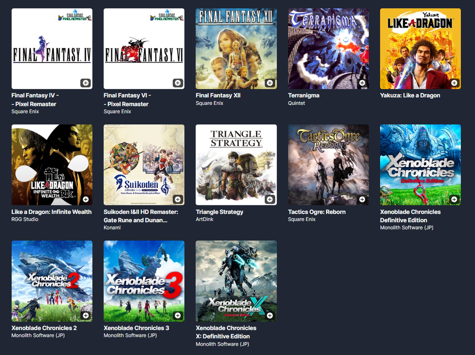Click the plus icon on Final Fantasy IV cover
Viewport: 475px width, 355px height.
[86, 83]
